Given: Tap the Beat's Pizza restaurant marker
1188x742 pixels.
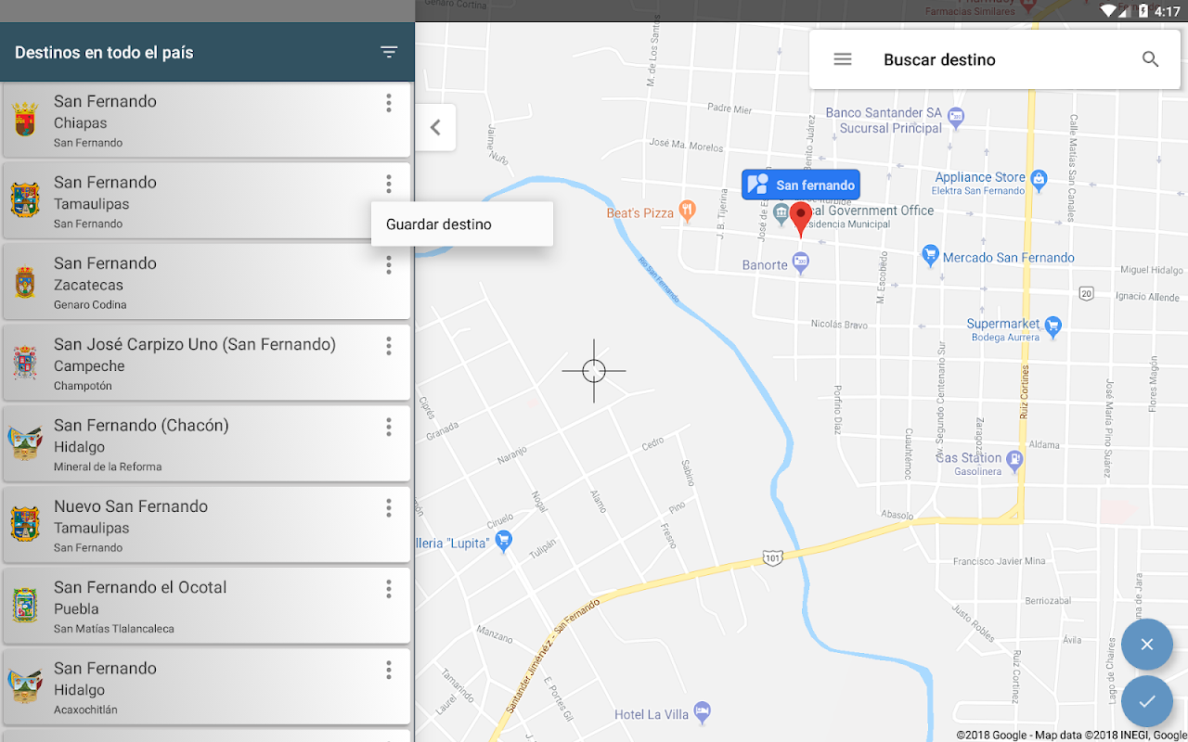Looking at the screenshot, I should coord(687,212).
